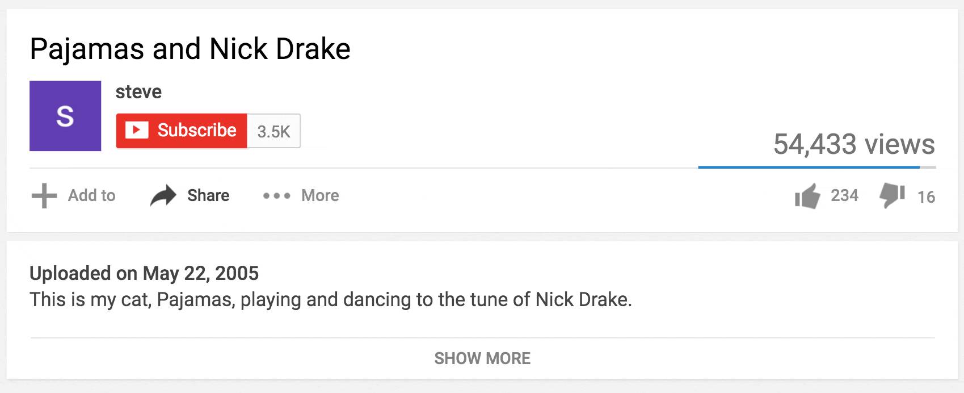Click the purple S channel avatar
The height and width of the screenshot is (393, 964).
click(65, 116)
